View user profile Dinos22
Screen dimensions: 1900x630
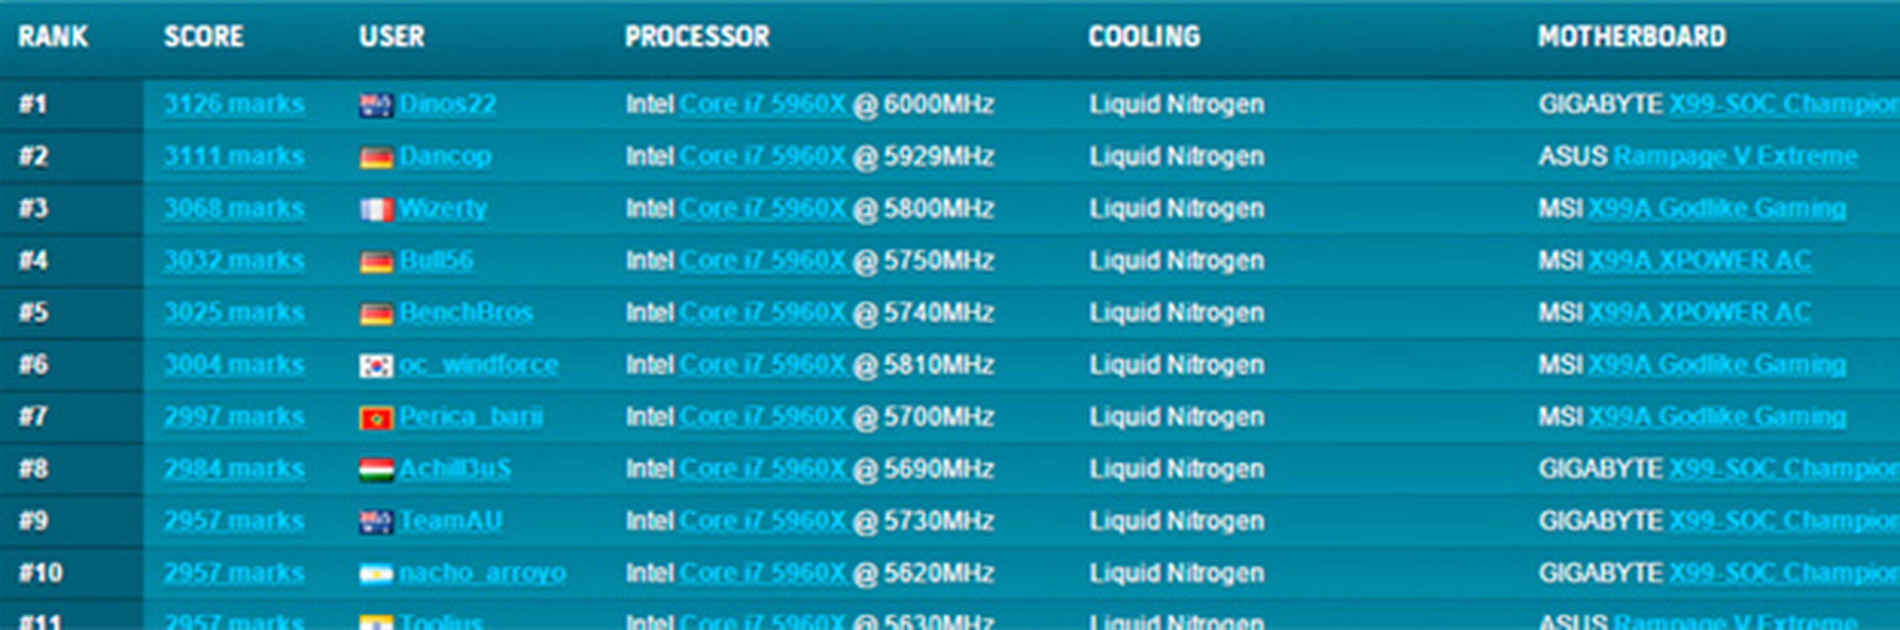coord(448,104)
